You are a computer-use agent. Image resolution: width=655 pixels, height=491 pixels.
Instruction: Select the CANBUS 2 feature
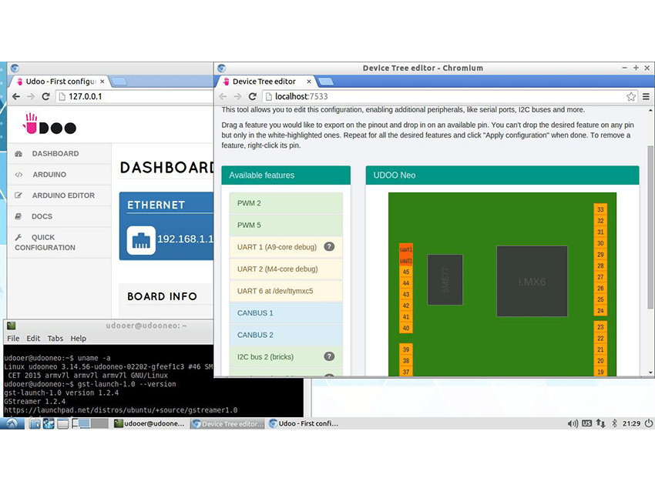coord(286,335)
